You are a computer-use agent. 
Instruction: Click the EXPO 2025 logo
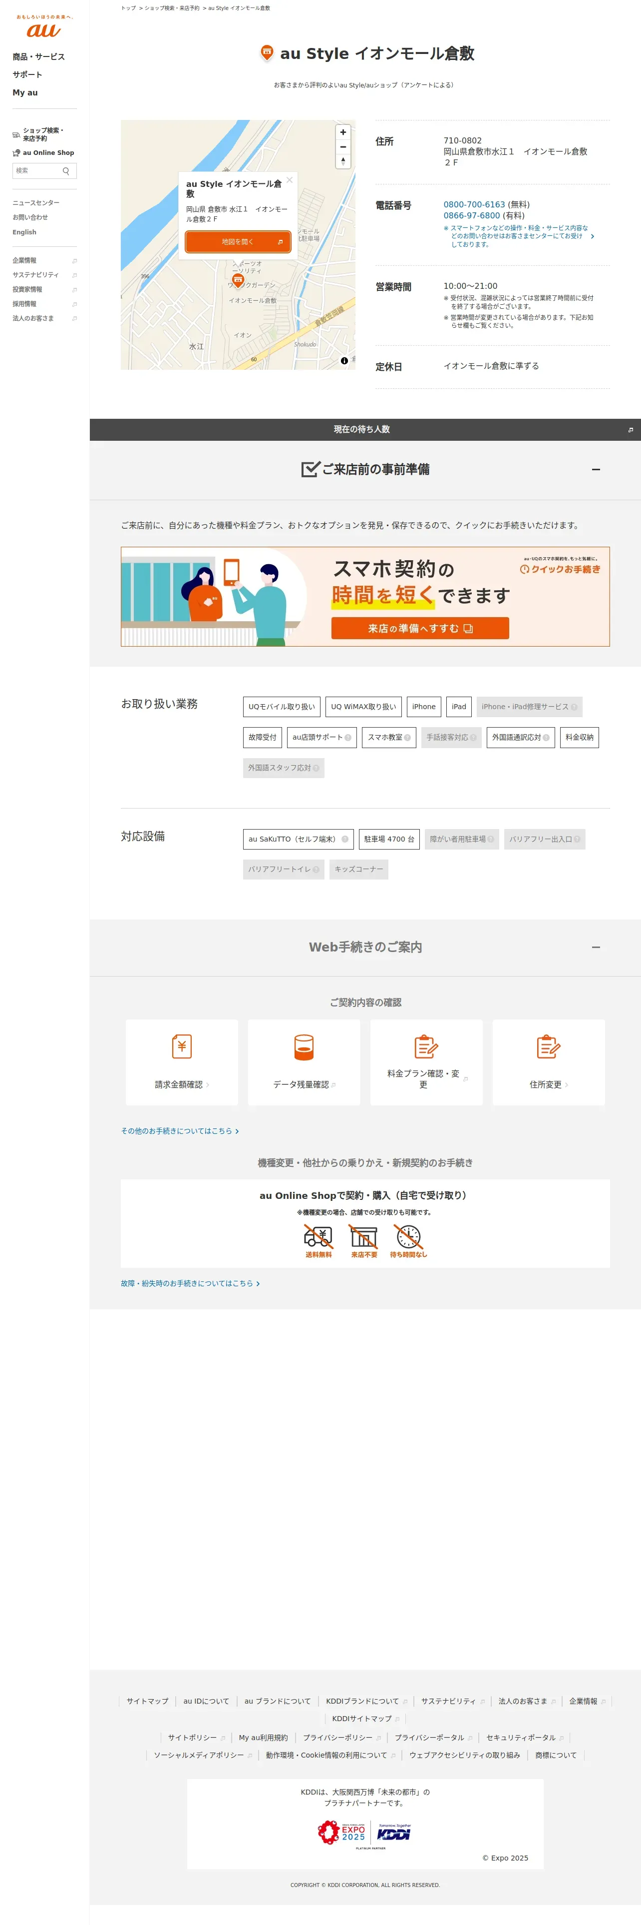tap(342, 1833)
